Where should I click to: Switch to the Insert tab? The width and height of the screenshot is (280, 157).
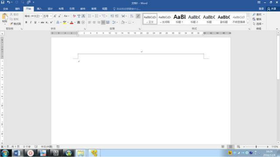(x=39, y=9)
